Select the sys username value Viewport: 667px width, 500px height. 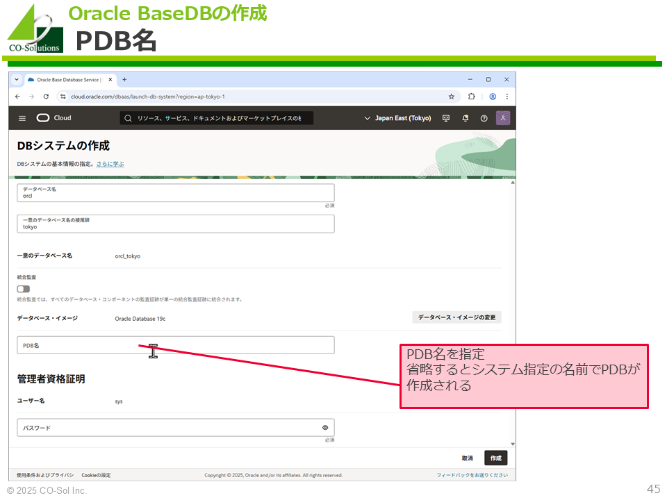point(119,401)
